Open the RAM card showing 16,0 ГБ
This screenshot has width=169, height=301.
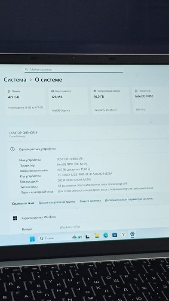pyautogui.click(x=111, y=101)
